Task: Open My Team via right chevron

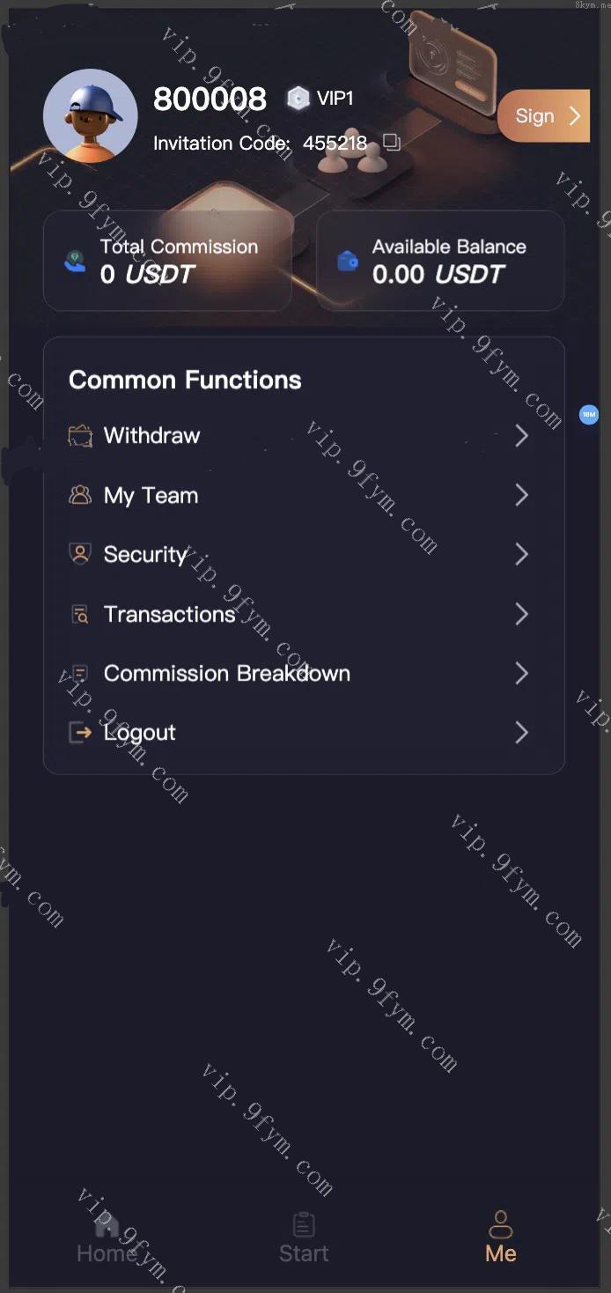Action: click(521, 495)
